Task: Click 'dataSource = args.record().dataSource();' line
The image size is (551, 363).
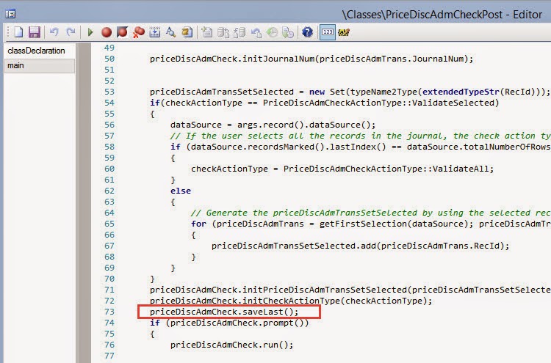Action: [273, 125]
